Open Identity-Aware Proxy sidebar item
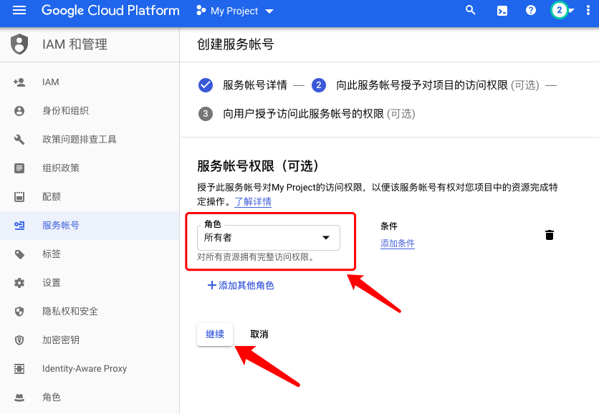 point(85,369)
